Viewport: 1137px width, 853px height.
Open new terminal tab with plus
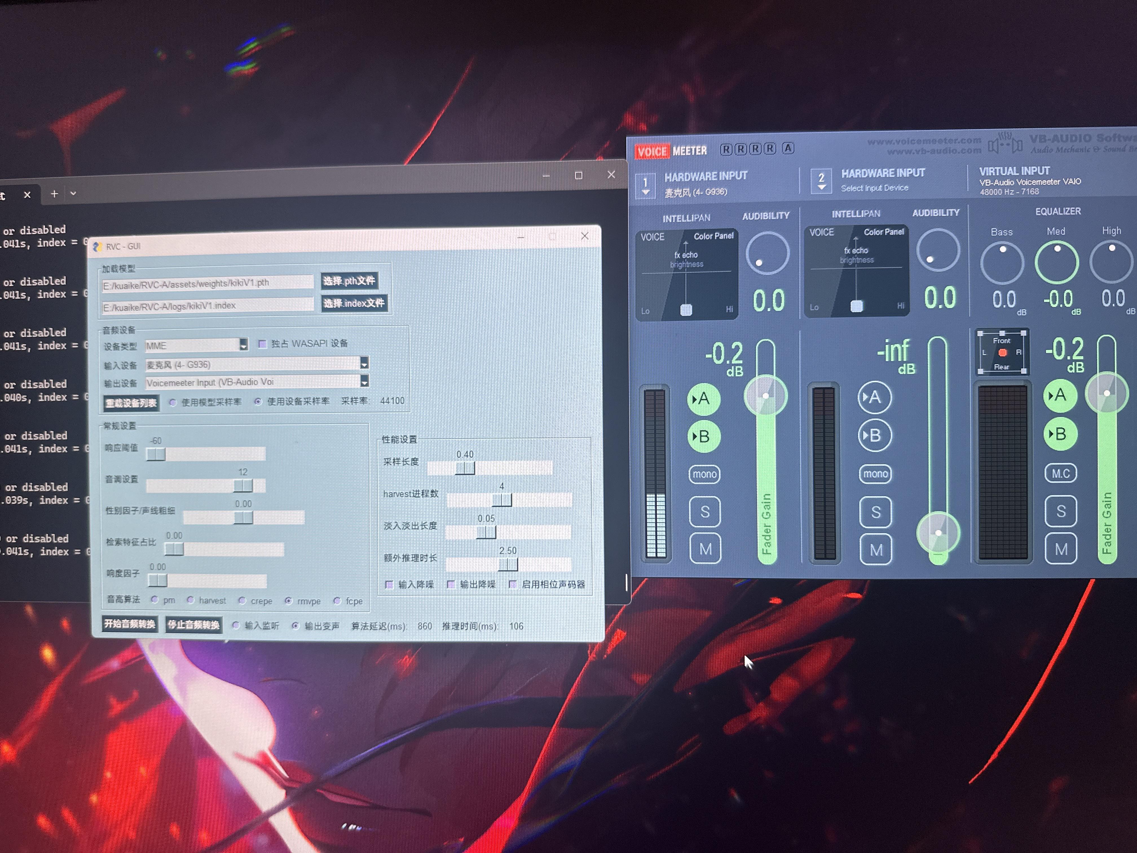click(x=54, y=194)
